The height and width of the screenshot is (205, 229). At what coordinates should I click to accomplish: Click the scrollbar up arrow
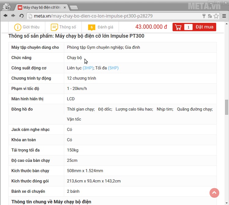[227, 24]
